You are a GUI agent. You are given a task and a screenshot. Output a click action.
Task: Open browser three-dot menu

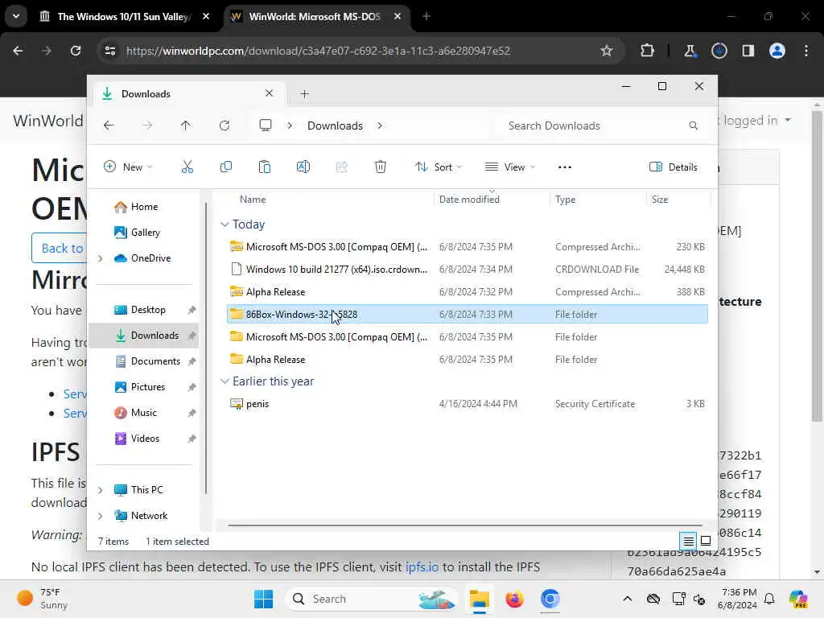pyautogui.click(x=806, y=51)
